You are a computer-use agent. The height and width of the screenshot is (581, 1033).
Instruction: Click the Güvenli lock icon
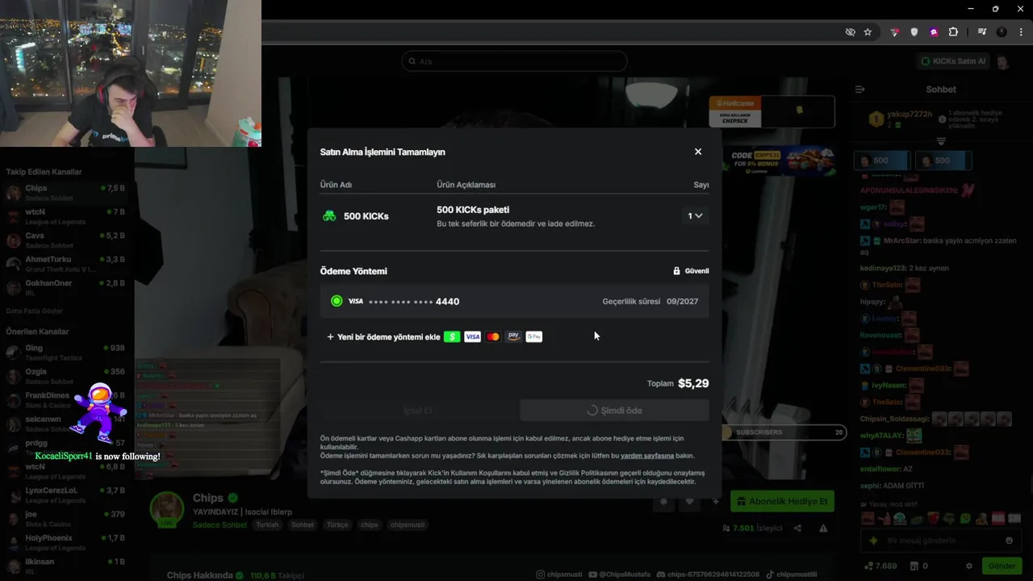(676, 271)
